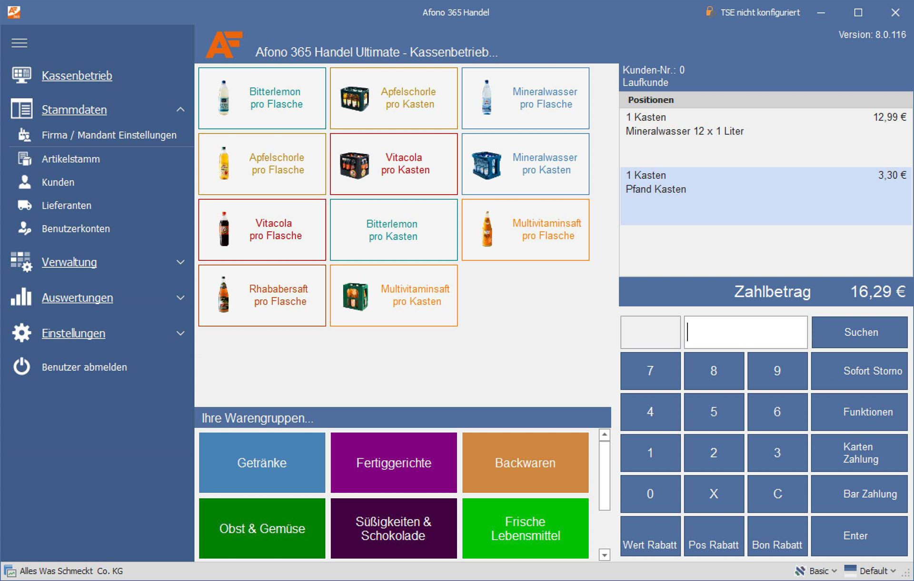This screenshot has width=914, height=581.
Task: Tap the keypad X multiply key
Action: click(714, 494)
